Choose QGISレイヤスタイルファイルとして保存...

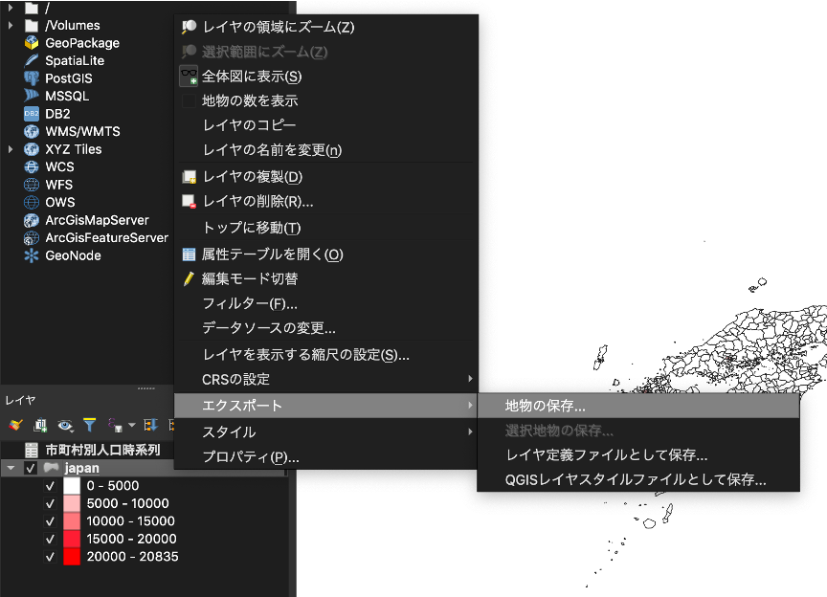(x=638, y=480)
